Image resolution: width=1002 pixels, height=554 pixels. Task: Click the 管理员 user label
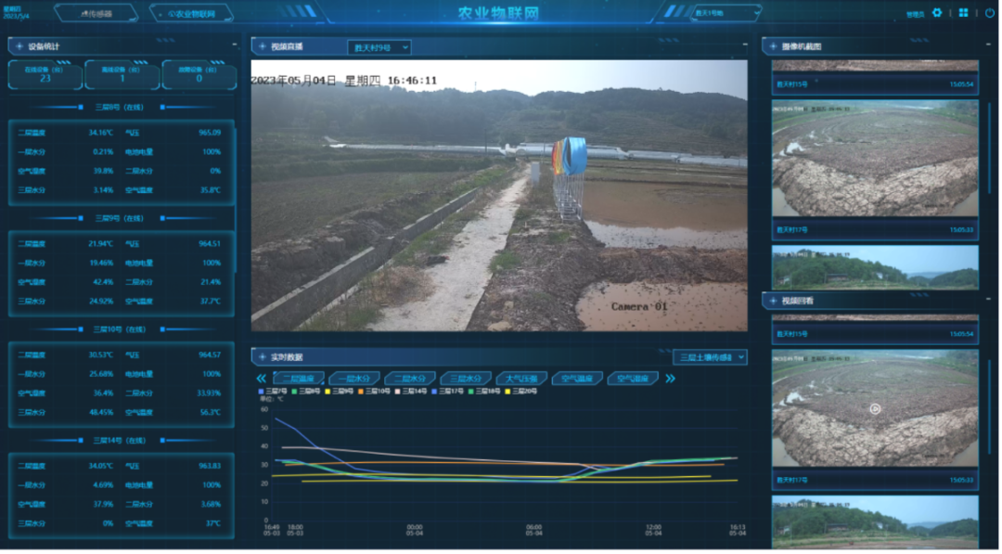pos(915,14)
